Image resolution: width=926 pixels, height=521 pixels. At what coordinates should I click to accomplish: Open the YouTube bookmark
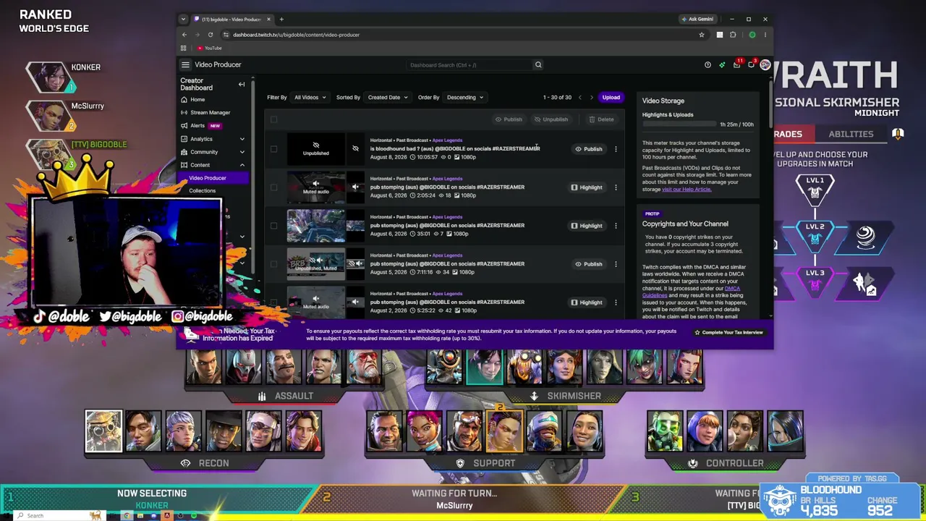click(x=210, y=48)
